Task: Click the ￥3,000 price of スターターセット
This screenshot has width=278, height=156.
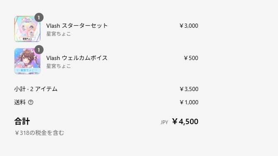Action: point(189,26)
